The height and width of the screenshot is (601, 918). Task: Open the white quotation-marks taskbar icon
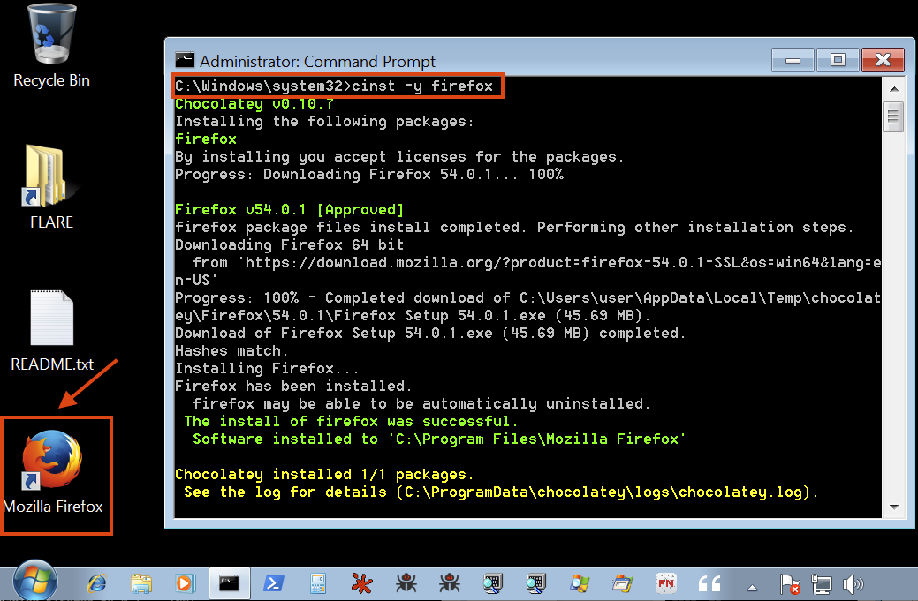point(709,583)
